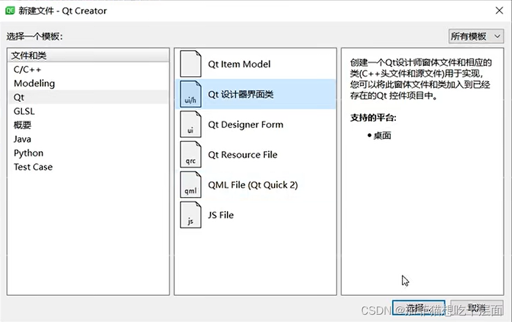Click the 选择 confirm button

[x=418, y=308]
